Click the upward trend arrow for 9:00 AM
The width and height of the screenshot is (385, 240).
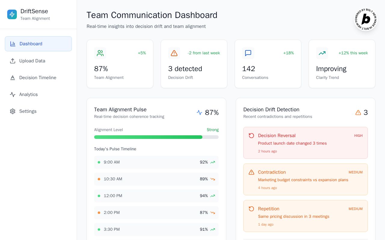(213, 162)
